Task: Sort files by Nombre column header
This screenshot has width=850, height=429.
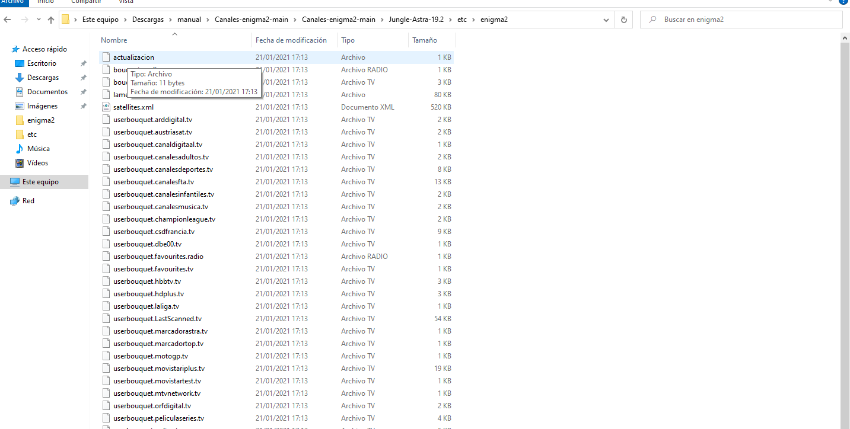Action: coord(114,40)
